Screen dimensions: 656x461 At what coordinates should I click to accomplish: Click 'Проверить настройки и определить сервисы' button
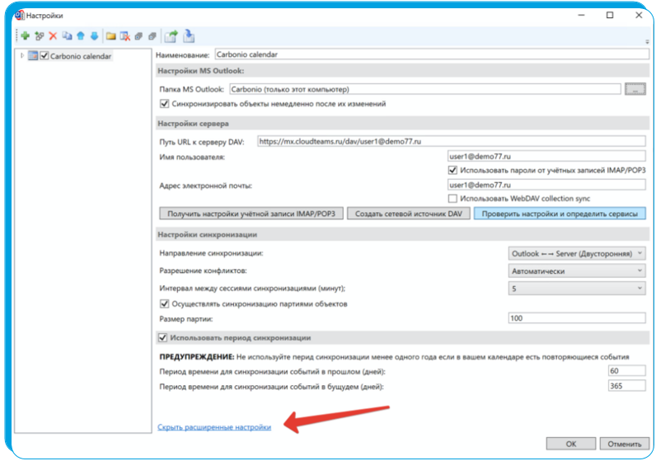[560, 214]
